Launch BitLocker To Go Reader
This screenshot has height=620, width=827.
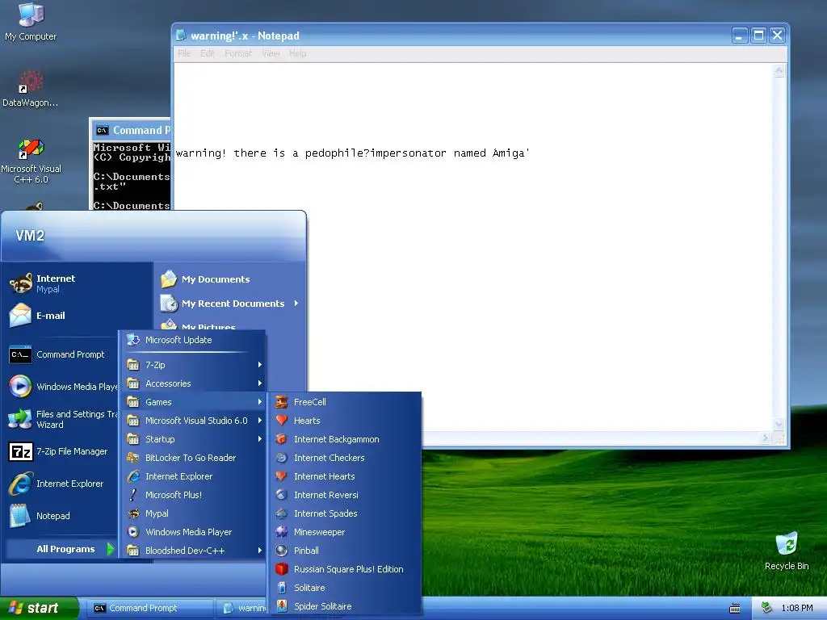pos(192,458)
